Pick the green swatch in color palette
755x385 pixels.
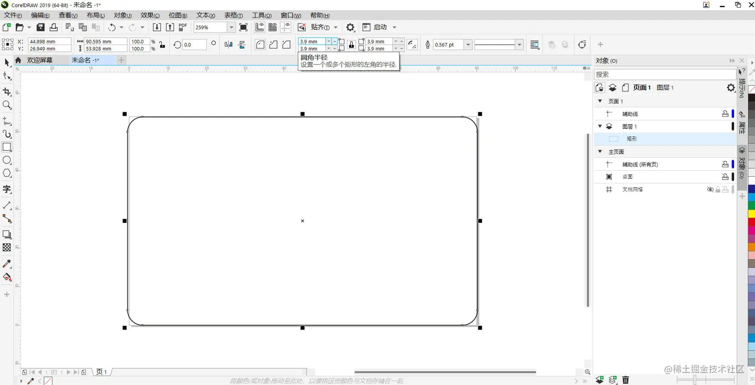(752, 205)
